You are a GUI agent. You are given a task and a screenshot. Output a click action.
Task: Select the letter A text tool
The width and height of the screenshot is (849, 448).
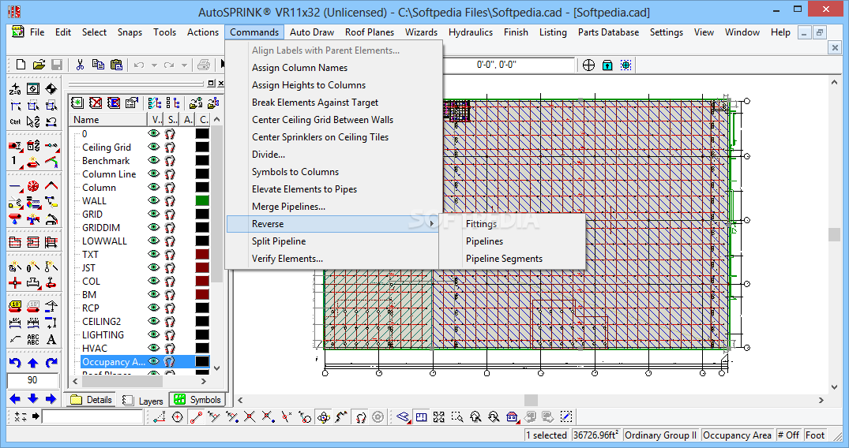(x=51, y=339)
